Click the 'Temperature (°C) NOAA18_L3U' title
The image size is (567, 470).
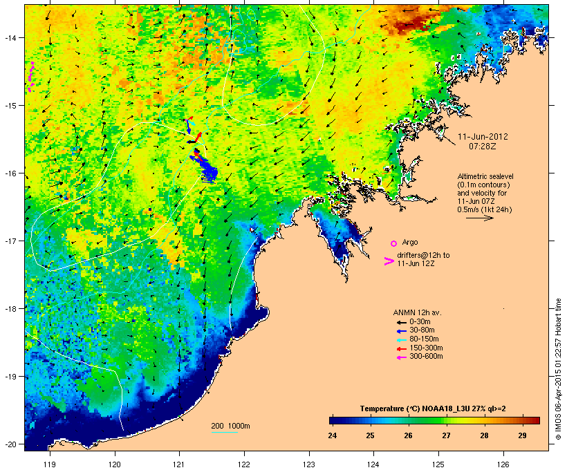[415, 409]
